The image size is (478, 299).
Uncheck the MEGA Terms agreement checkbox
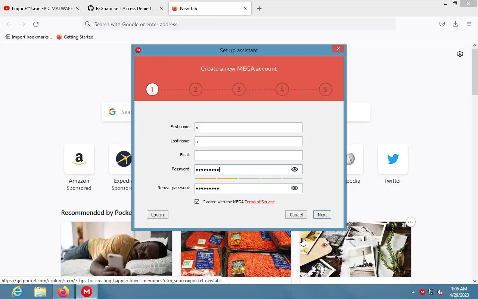[197, 201]
